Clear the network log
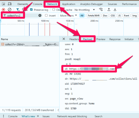The width and height of the screenshot is (139, 118). tap(9, 9)
